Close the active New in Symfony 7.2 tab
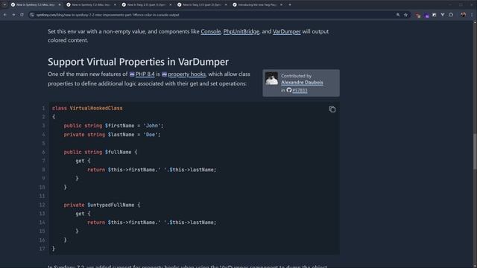The width and height of the screenshot is (477, 268). [x=60, y=5]
